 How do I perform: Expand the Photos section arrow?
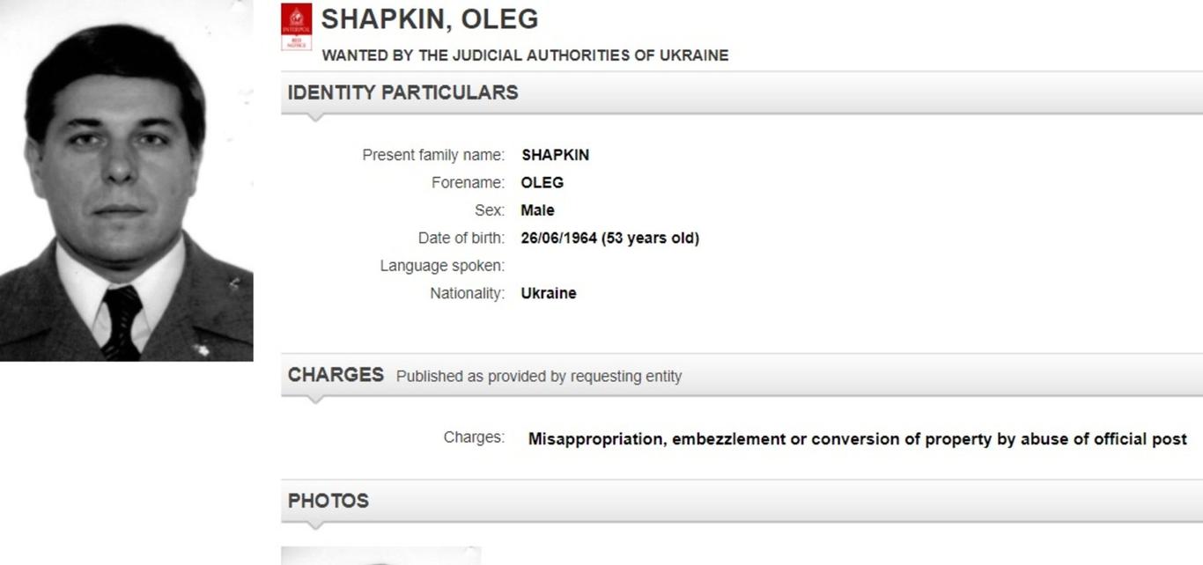pyautogui.click(x=315, y=525)
